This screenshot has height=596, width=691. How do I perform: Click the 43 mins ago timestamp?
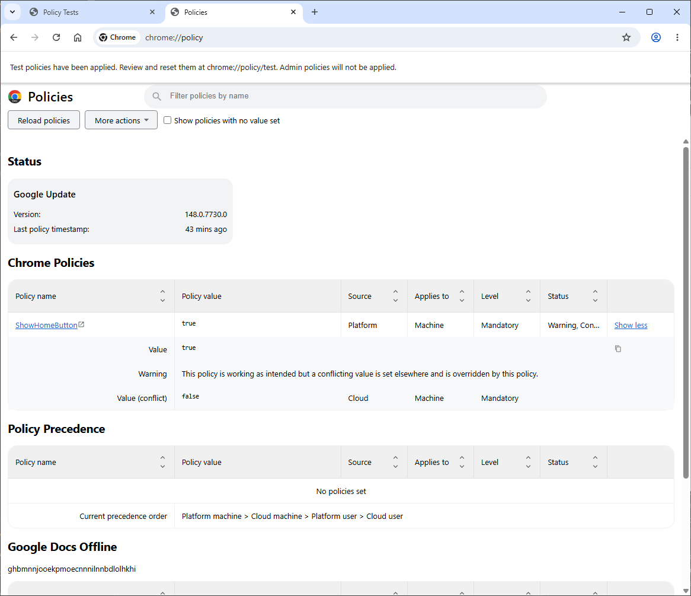(x=206, y=230)
